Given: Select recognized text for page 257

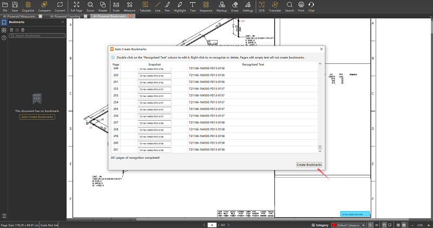Looking at the screenshot, I should click(x=206, y=123).
